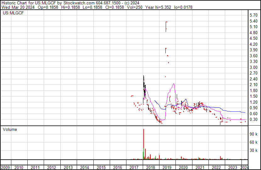Image resolution: width=261 pixels, height=170 pixels.
Task: Click the 2016 year label on the time axis
Action: coord(118,167)
